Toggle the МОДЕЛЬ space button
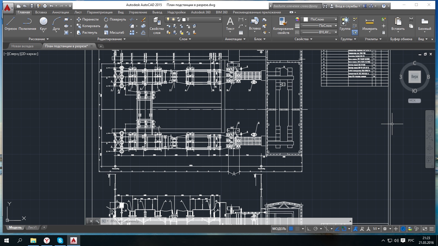The width and height of the screenshot is (438, 246). (x=279, y=229)
